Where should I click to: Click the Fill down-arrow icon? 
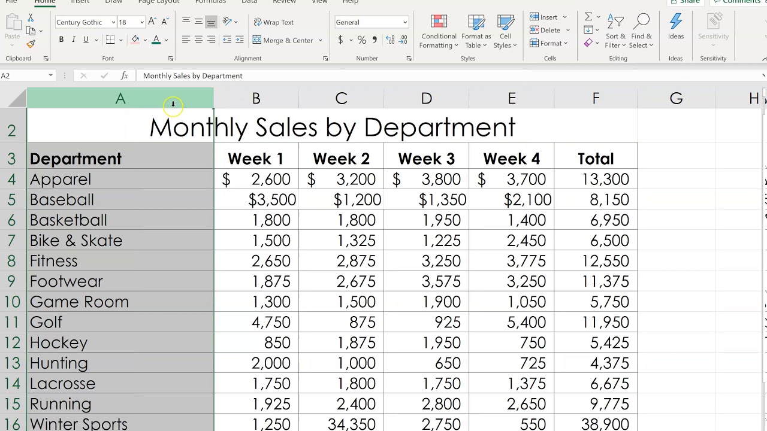coord(588,30)
